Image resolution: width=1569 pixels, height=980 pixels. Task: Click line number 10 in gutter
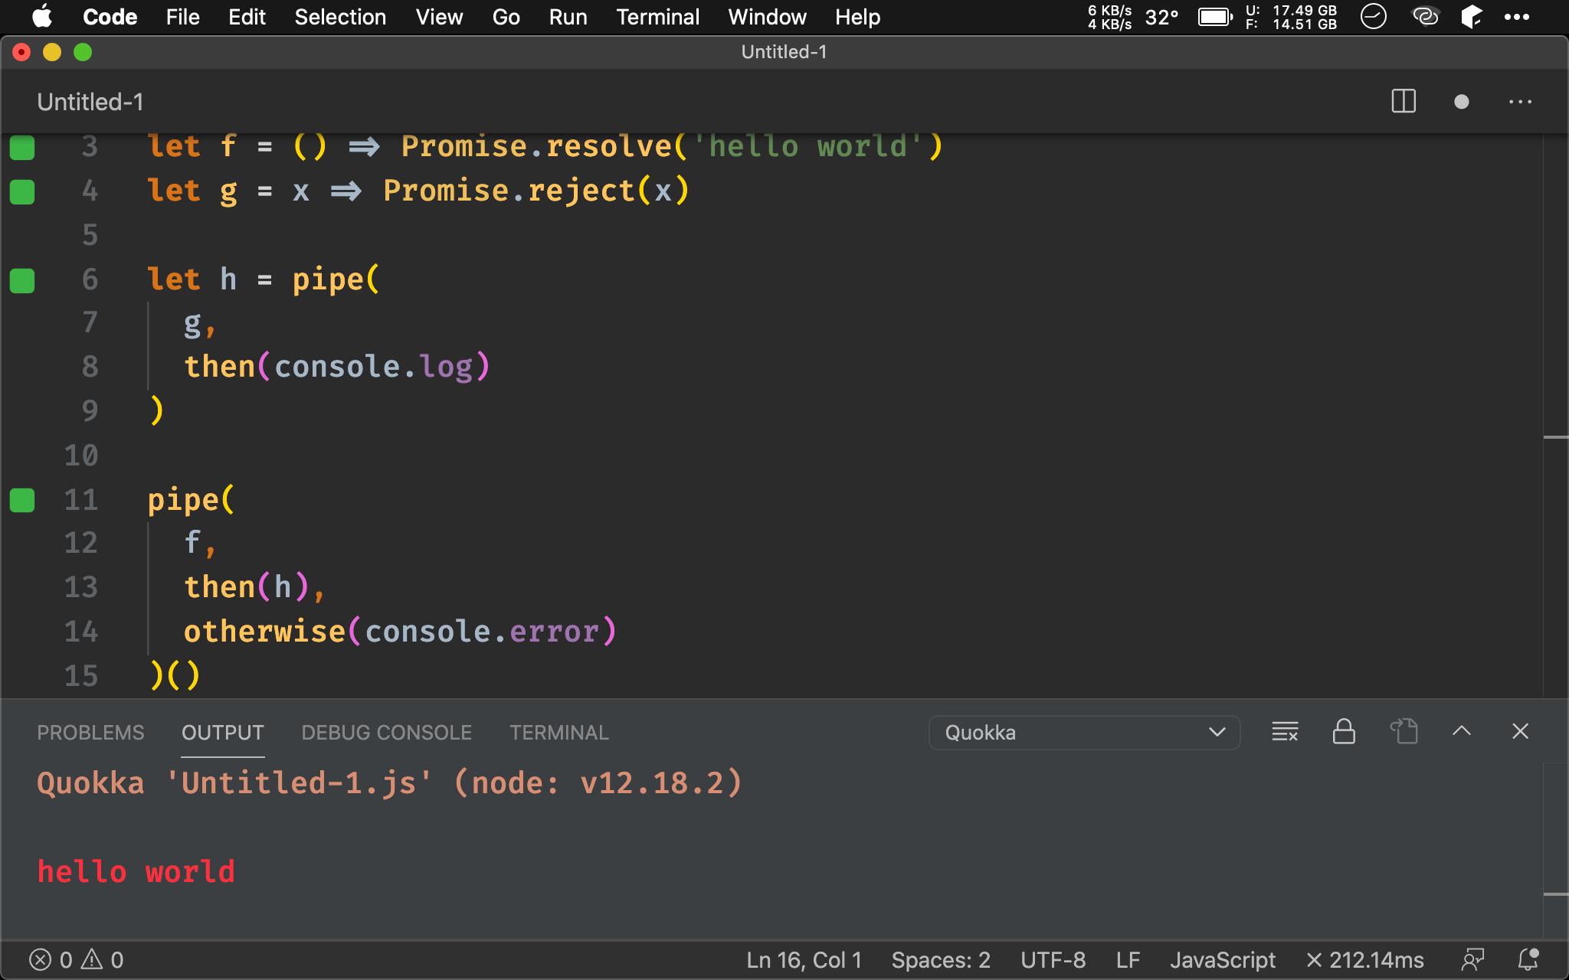[x=81, y=455]
